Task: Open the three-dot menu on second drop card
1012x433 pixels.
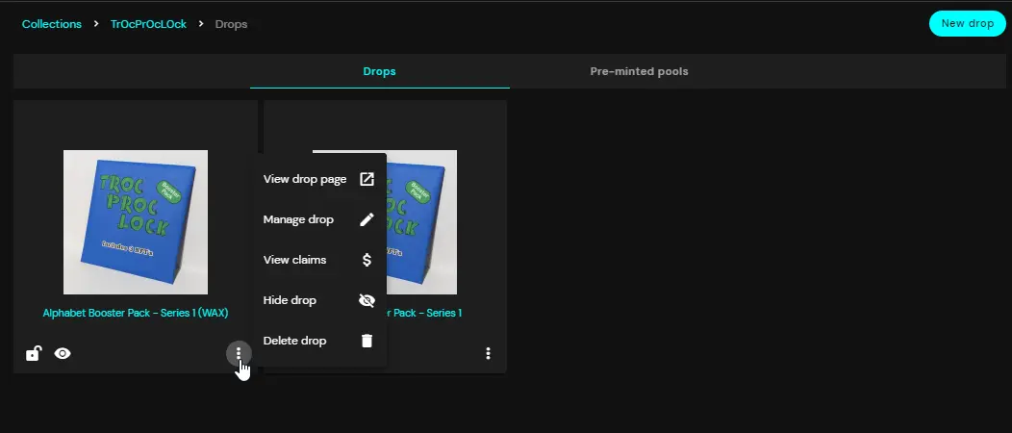Action: [x=488, y=353]
